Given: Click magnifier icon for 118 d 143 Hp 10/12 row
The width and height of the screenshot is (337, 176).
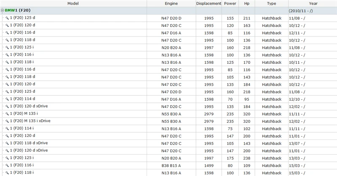Looking at the screenshot, I should coord(7,77).
